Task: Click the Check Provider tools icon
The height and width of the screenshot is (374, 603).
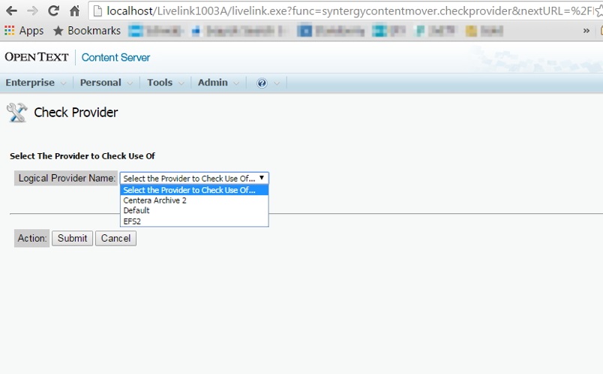Action: (16, 113)
